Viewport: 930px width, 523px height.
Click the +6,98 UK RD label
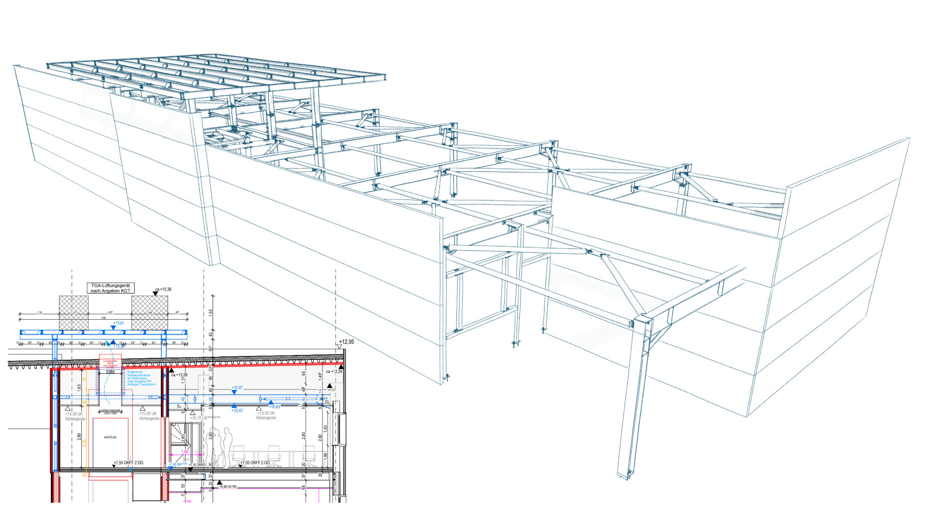pos(227,487)
